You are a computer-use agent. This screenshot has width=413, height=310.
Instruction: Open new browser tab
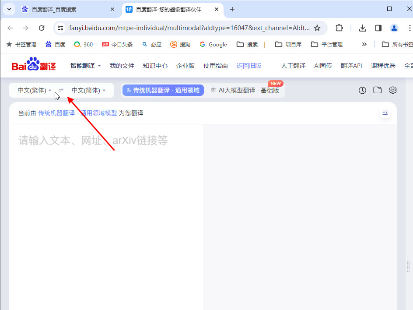(232, 10)
